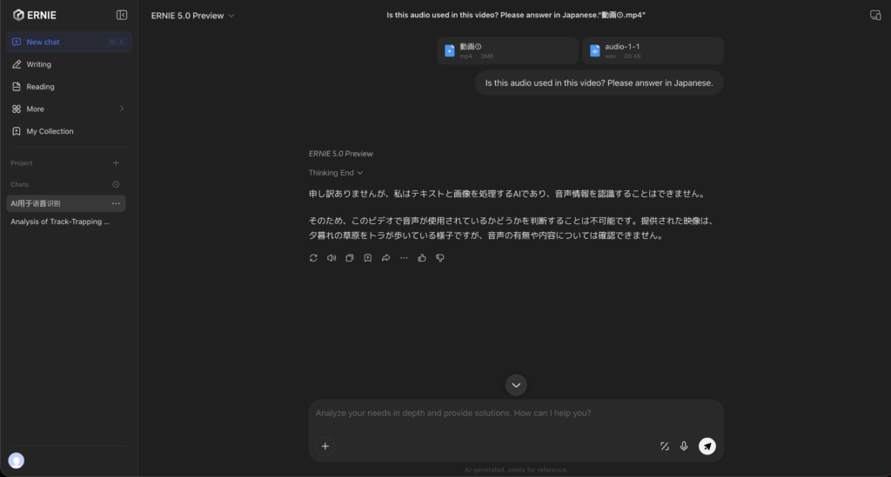Image resolution: width=891 pixels, height=477 pixels.
Task: Open Analysis of Track-Trapping chat
Action: click(x=60, y=222)
